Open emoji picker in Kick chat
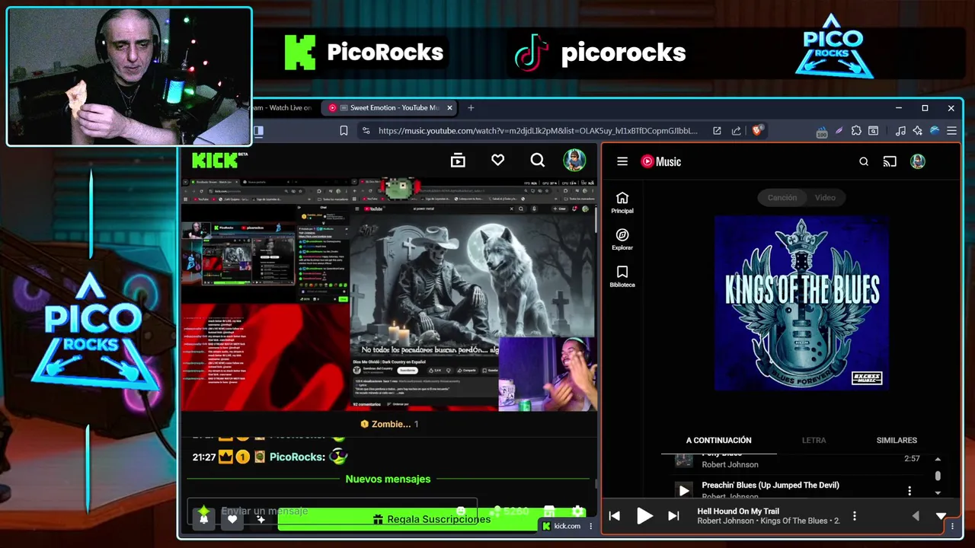The width and height of the screenshot is (975, 548). click(461, 511)
